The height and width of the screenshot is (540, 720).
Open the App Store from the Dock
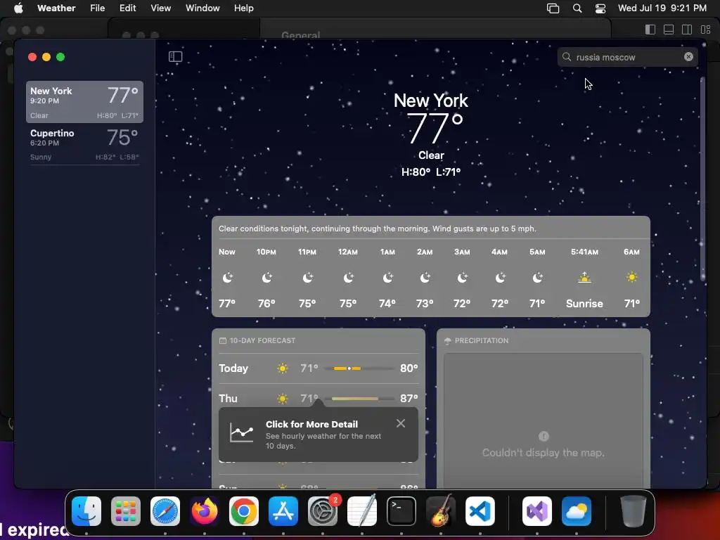pyautogui.click(x=283, y=511)
